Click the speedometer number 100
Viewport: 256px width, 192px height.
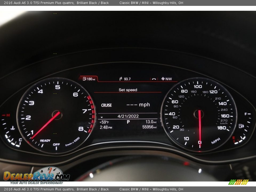[198, 86]
